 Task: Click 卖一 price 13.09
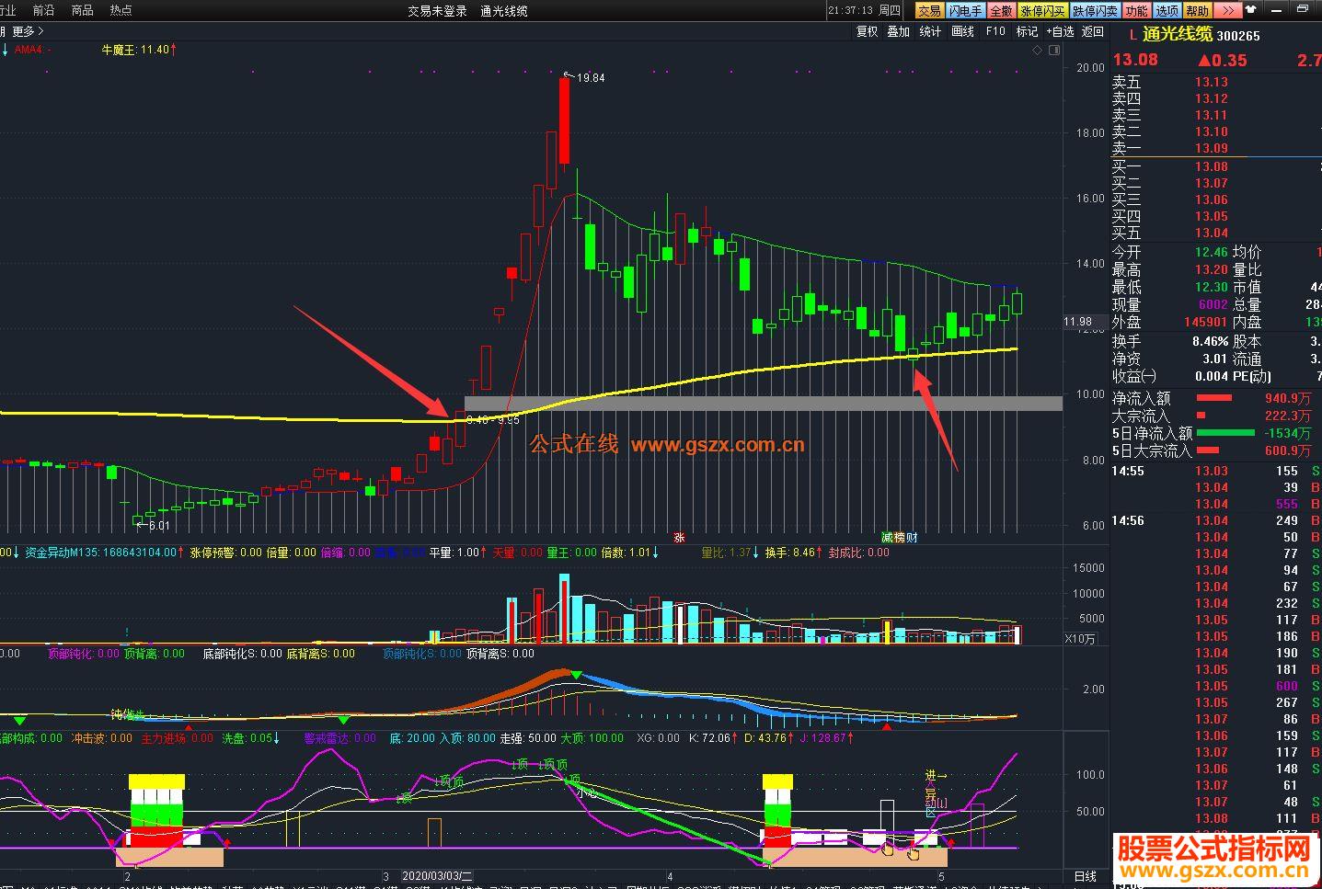coord(1211,148)
